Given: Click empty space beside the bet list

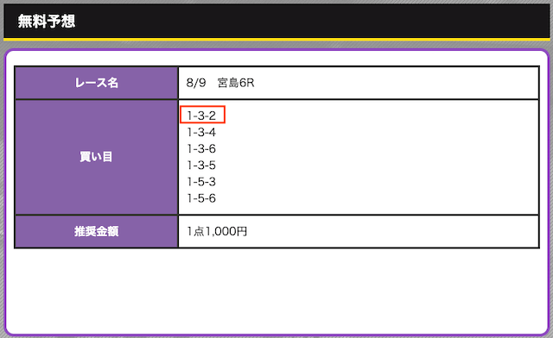Looking at the screenshot, I should tap(378, 157).
